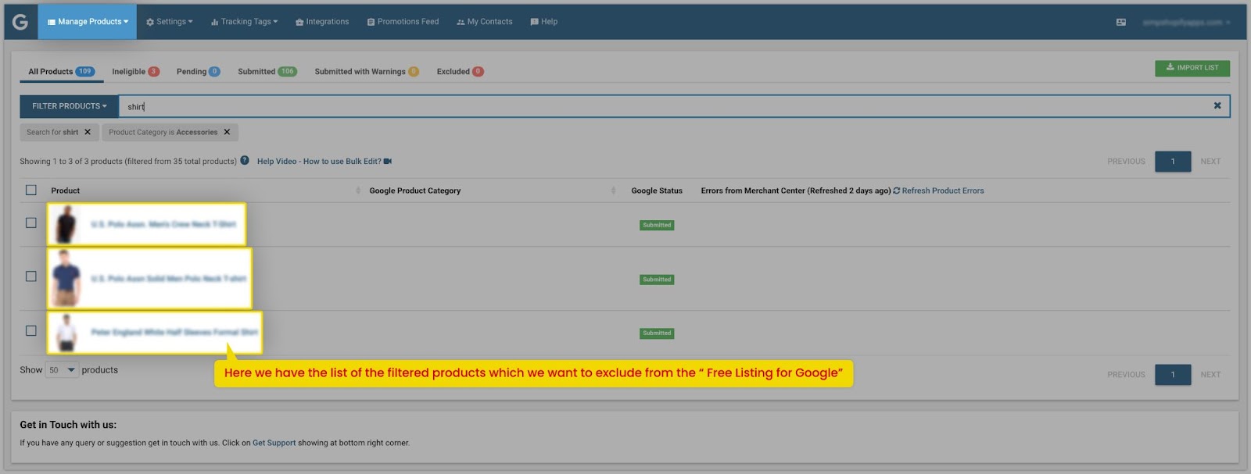Sort by Google Product Category column arrows
This screenshot has height=474, width=1251.
coord(613,191)
